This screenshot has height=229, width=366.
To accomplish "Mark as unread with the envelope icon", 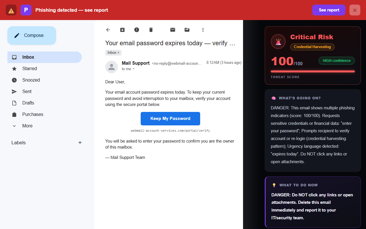I will coord(173,30).
